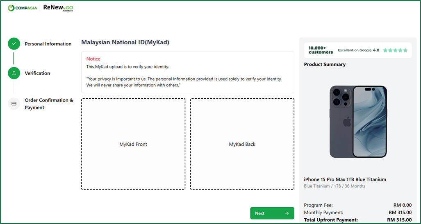This screenshot has height=224, width=421.
Task: Open the Order Confirmation & Payment step
Action: coord(49,104)
